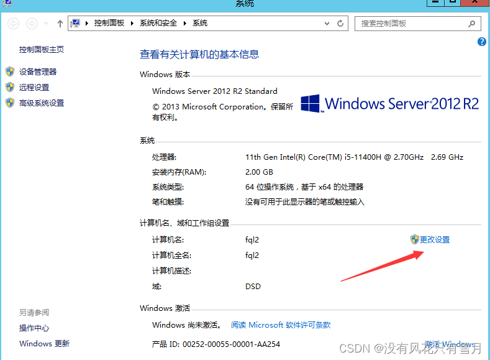Screen dimensions: 490x360
Task: Click the DSD domain value
Action: click(253, 287)
